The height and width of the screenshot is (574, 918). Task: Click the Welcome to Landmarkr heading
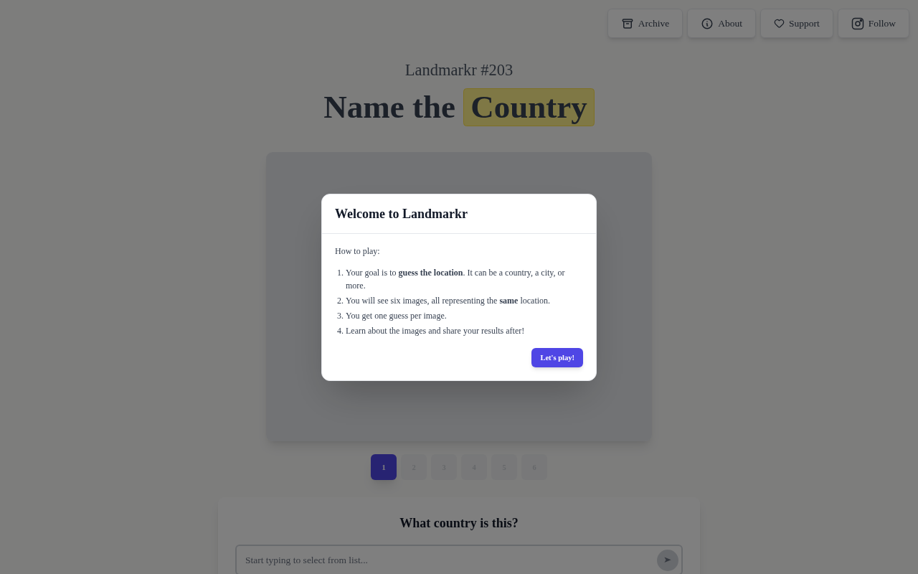coord(401,214)
